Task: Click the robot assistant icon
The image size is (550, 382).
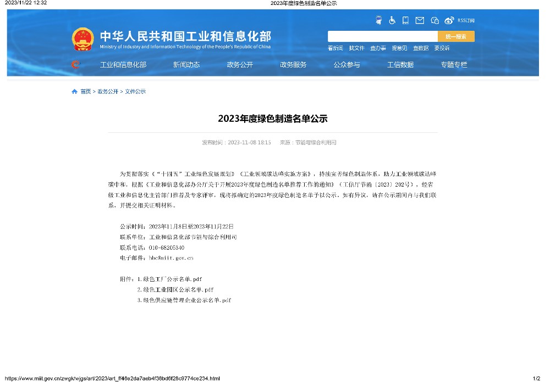Action: point(379,20)
